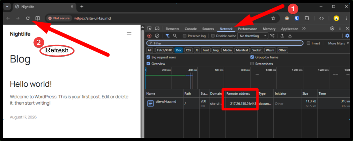Activate the inspect element picker icon

coord(149,28)
